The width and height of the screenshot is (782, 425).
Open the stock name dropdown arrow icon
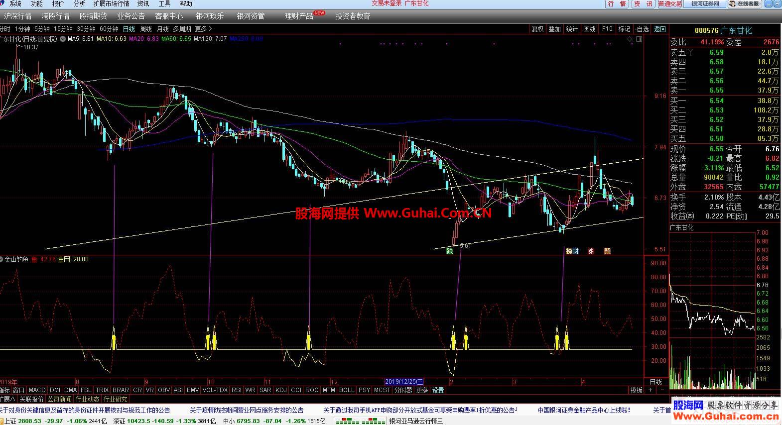click(x=63, y=39)
